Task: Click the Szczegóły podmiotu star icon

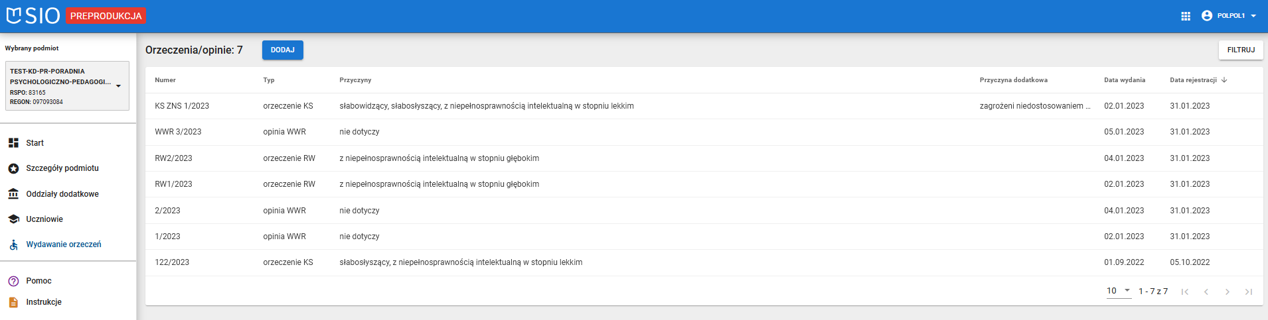Action: (x=13, y=168)
